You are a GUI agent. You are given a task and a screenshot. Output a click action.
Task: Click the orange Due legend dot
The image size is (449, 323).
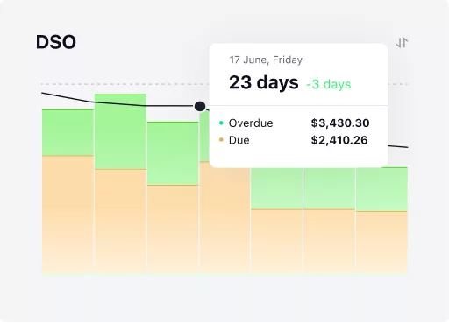[x=221, y=140]
